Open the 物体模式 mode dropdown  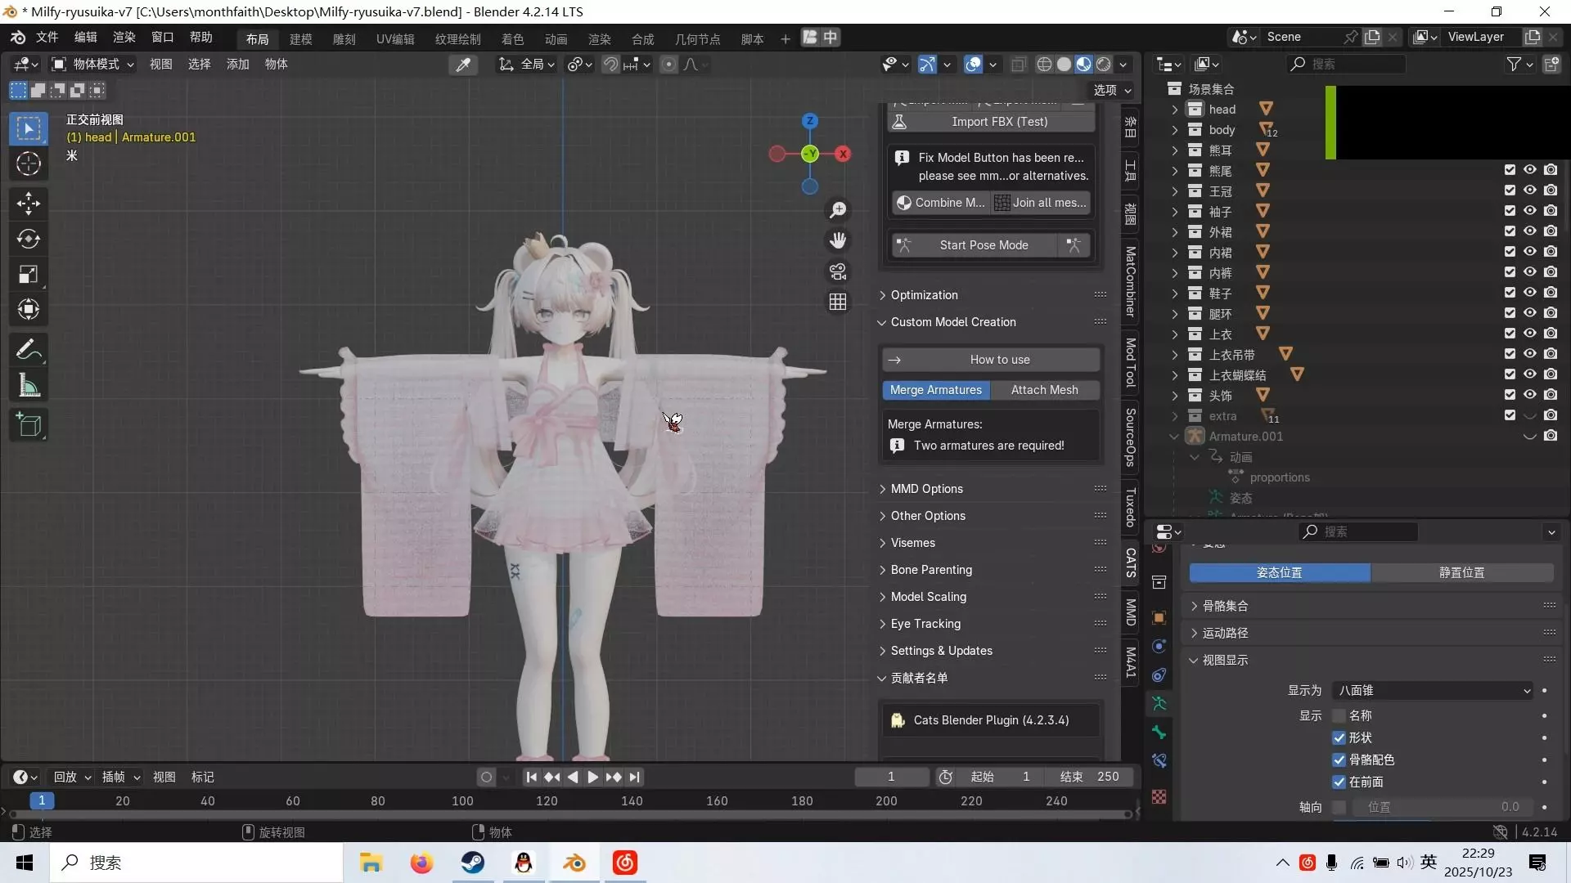tap(92, 65)
